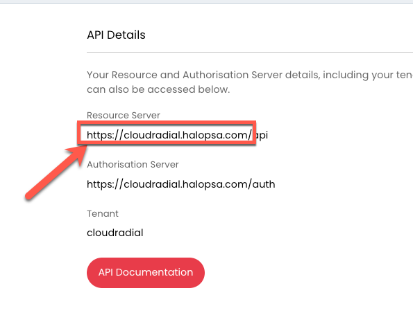
Task: Click 'halopsa.com' in the Resource Server URL
Action: (x=212, y=135)
